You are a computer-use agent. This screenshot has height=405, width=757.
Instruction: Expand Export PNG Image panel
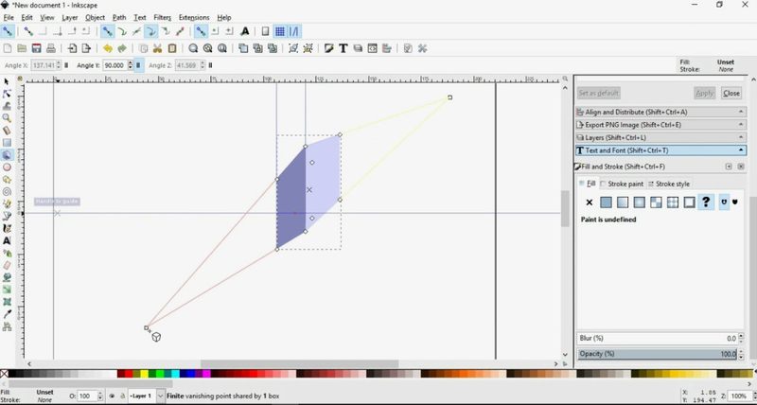pos(660,125)
